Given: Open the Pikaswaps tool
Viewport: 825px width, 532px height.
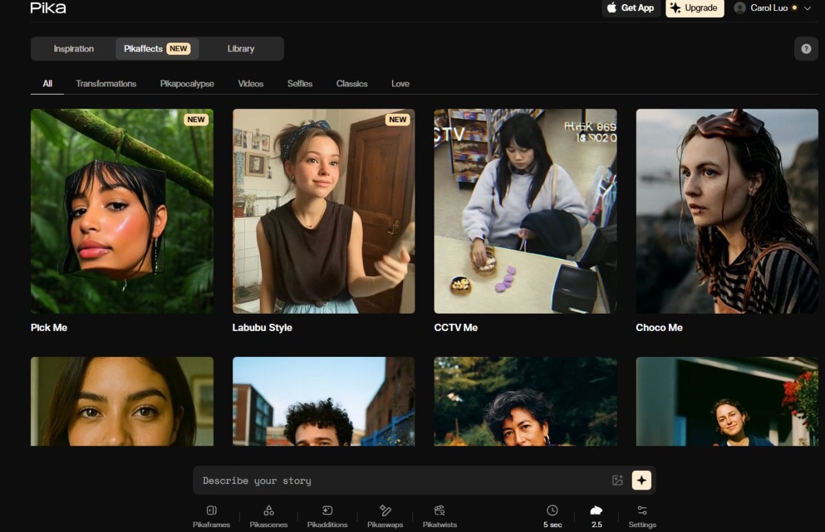Looking at the screenshot, I should (385, 511).
